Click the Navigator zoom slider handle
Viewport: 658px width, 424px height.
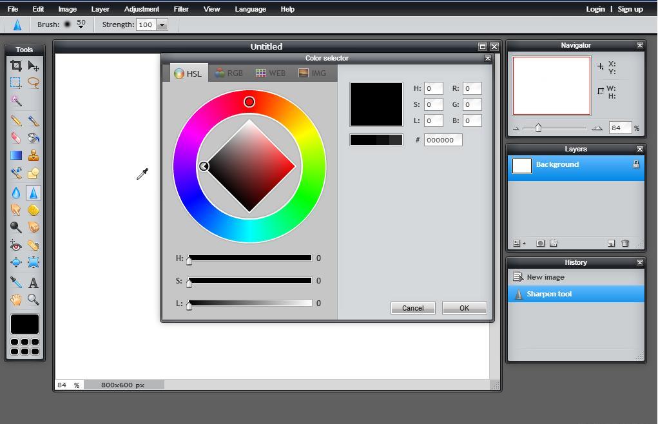[x=538, y=128]
